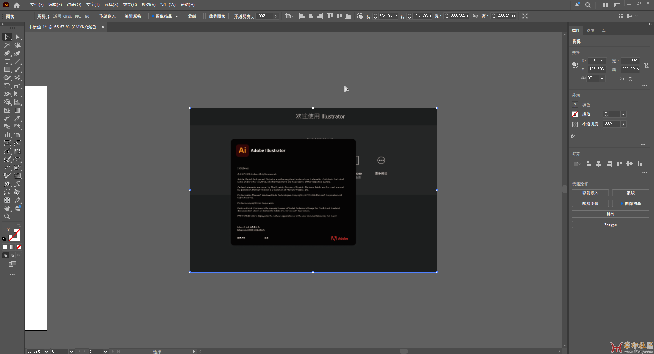Expand Image Trace preset dropdown in control bar
This screenshot has width=654, height=354.
point(177,16)
